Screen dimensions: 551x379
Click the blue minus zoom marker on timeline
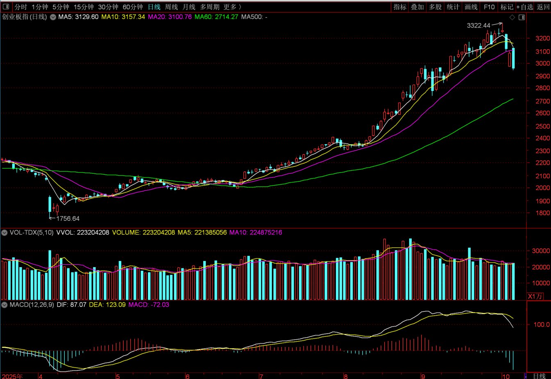526,376
